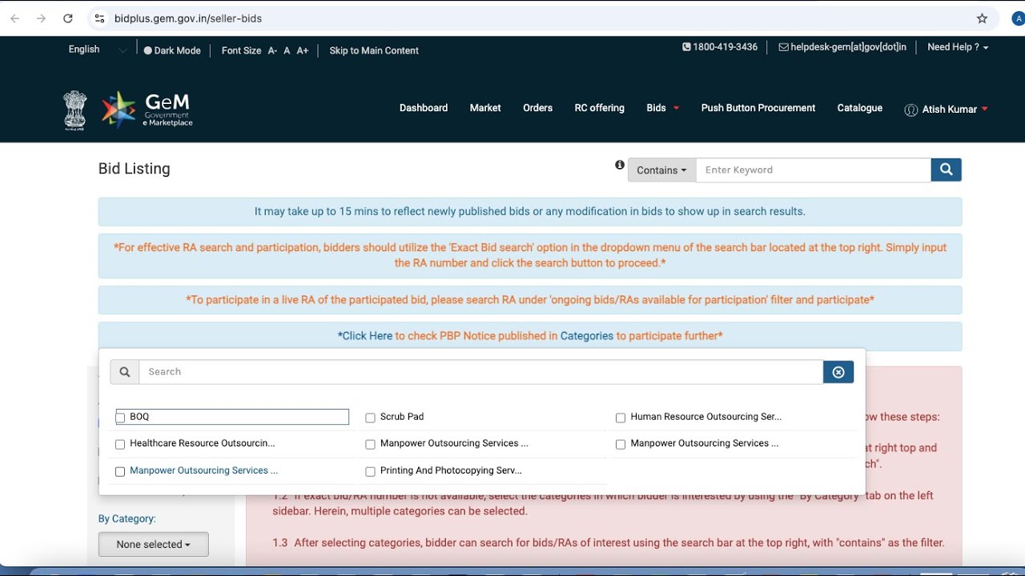Image resolution: width=1025 pixels, height=576 pixels.
Task: Open the English language dropdown
Action: 97,50
